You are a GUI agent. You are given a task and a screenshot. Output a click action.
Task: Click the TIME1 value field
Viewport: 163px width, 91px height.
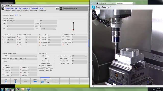(80, 37)
